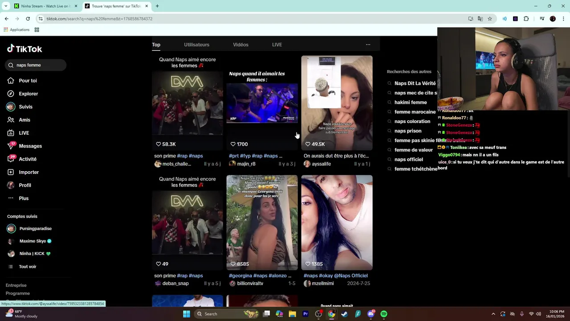
Task: Open Programme footer link
Action: (18, 293)
